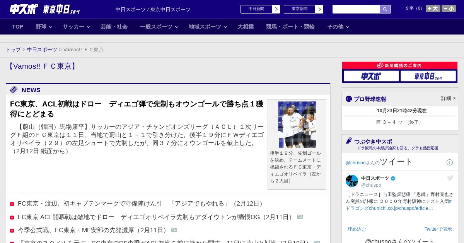
Task: Open 競馬・ボート・競輪 navigation item
Action: (x=290, y=27)
